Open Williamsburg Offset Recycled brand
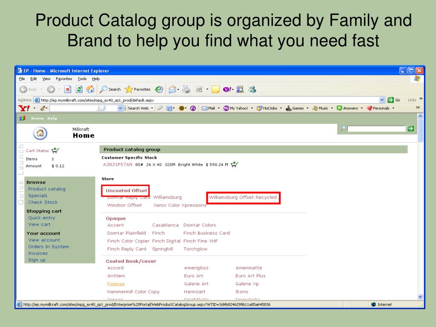The height and width of the screenshot is (327, 436). click(243, 197)
